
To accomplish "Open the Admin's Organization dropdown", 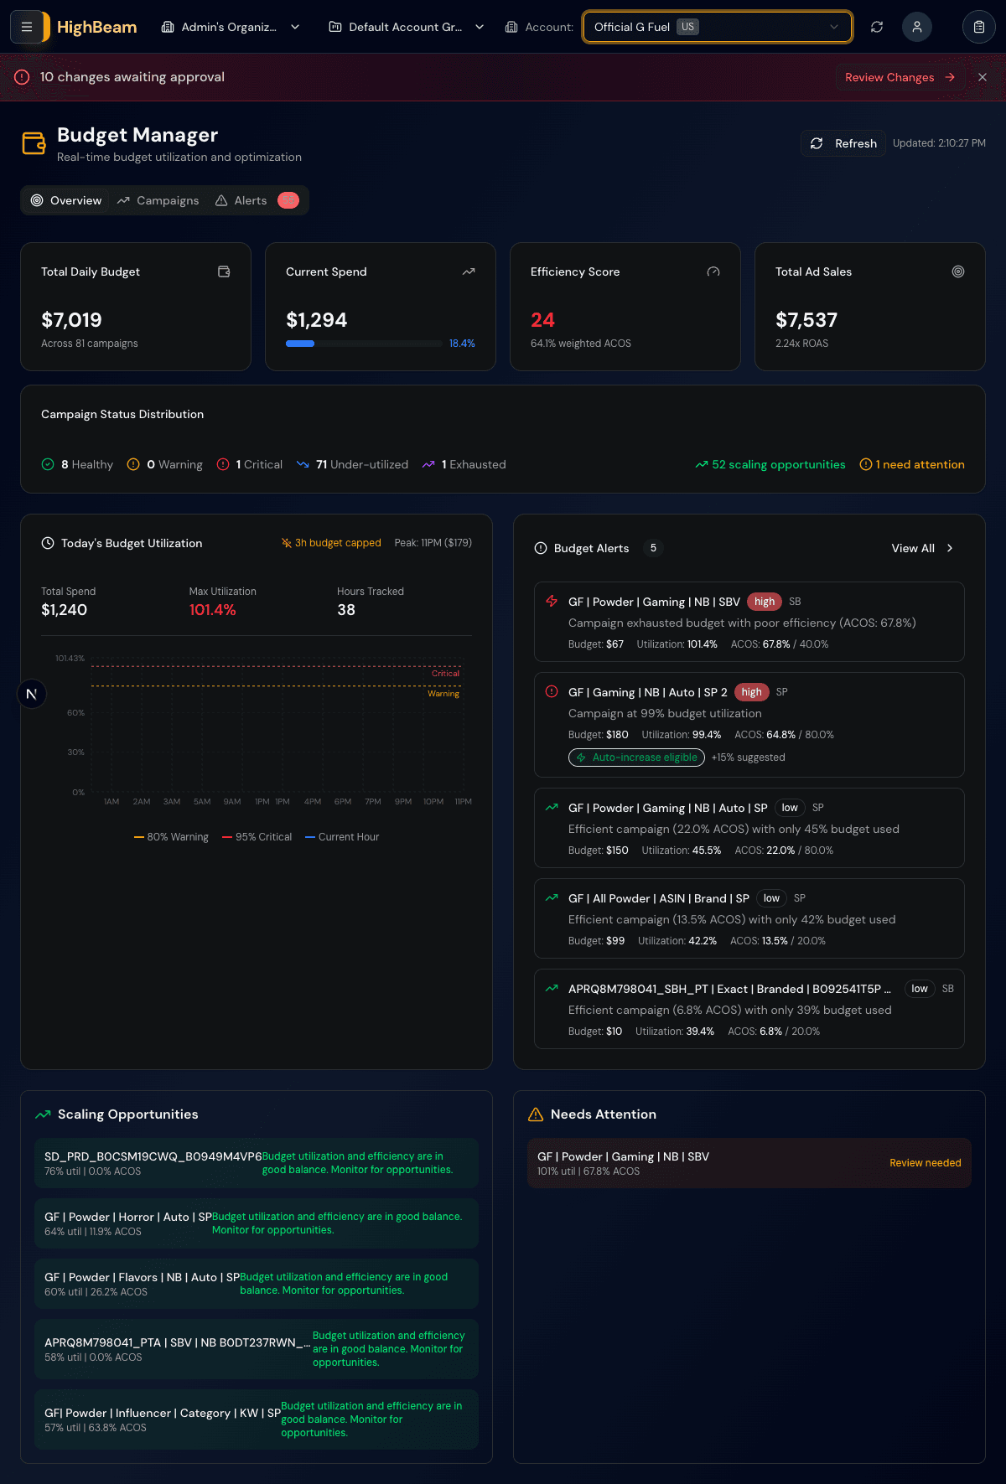I will click(231, 27).
